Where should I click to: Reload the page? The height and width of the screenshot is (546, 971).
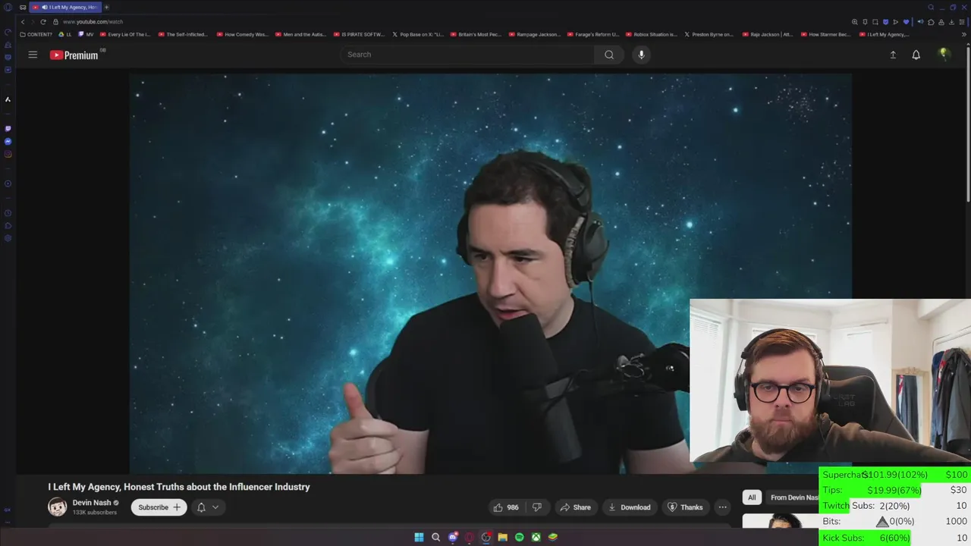coord(43,22)
